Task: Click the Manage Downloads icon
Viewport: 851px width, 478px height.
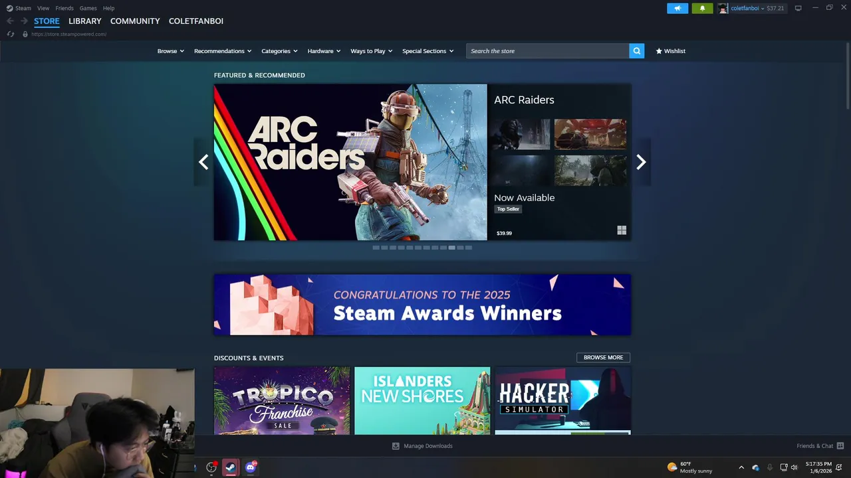Action: (396, 446)
